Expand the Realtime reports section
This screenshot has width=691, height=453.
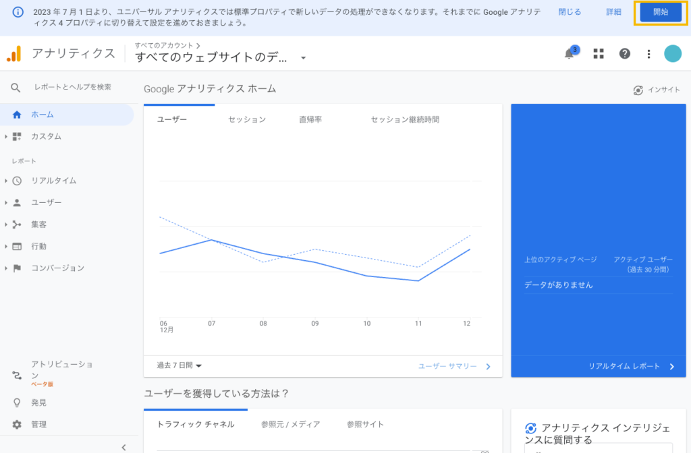(x=53, y=181)
